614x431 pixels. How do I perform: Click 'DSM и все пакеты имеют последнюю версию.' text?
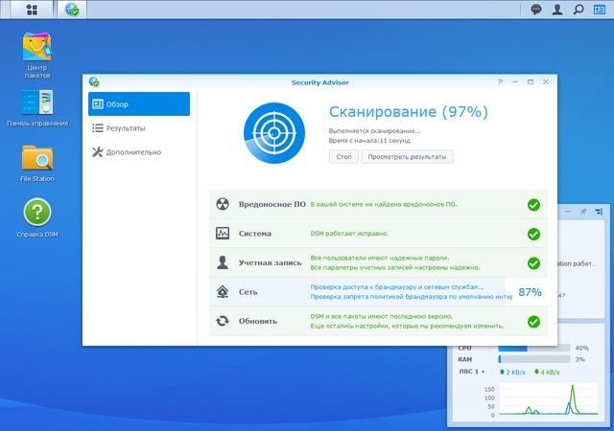(382, 316)
